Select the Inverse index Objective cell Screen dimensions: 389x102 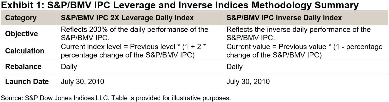coord(298,34)
